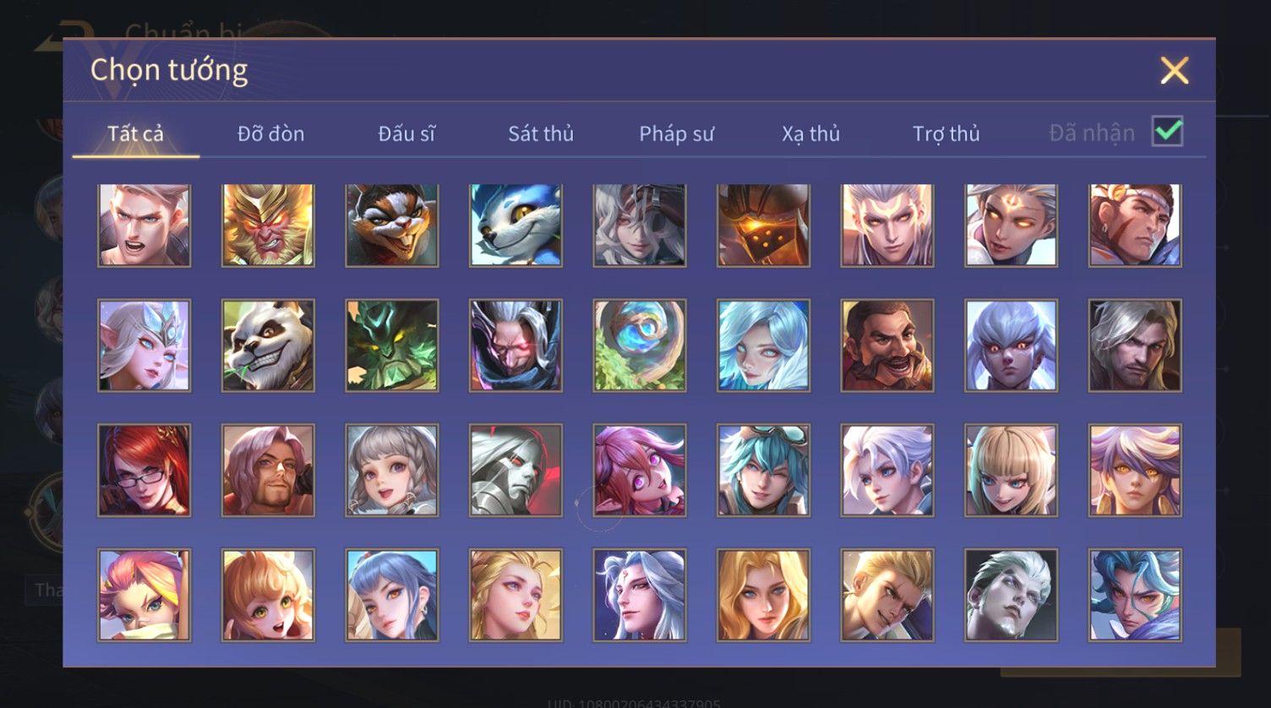The image size is (1271, 708).
Task: Choose the teal-haired hero with goggles
Action: (763, 471)
